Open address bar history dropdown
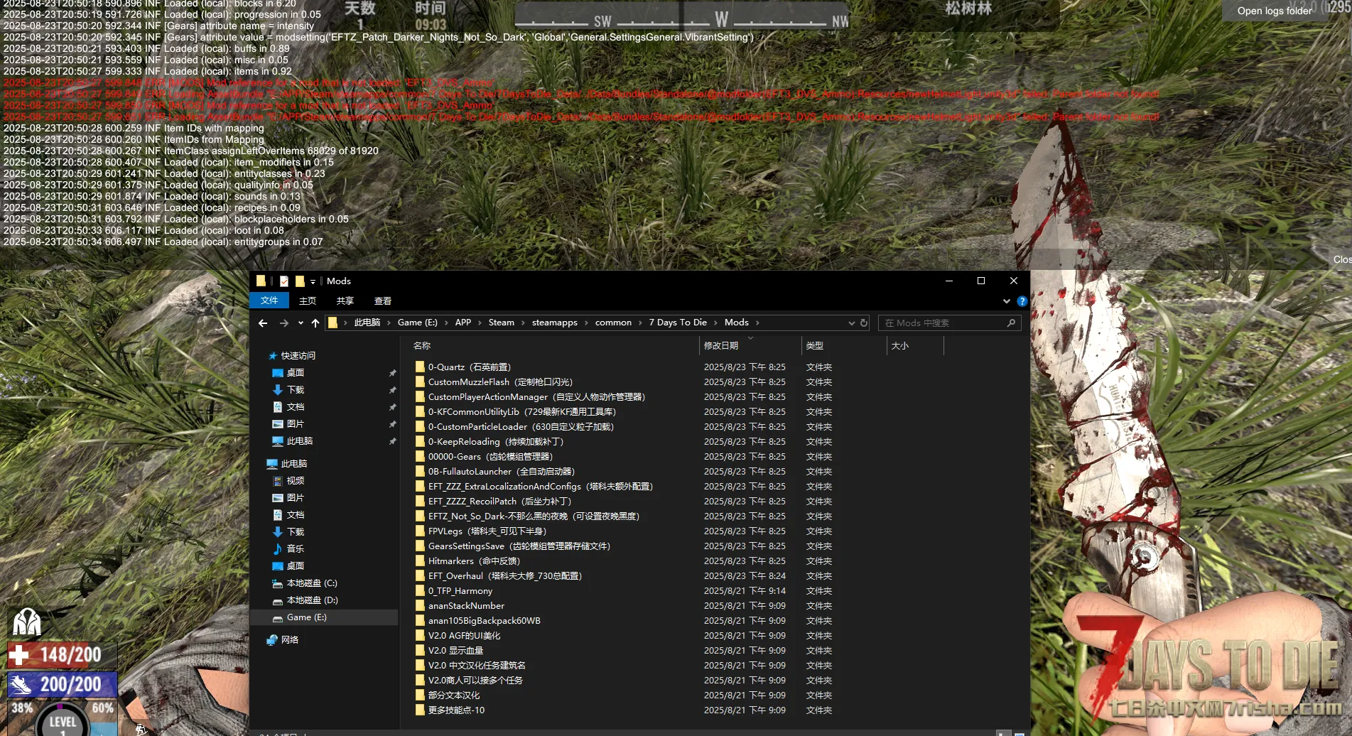1352x736 pixels. 851,323
